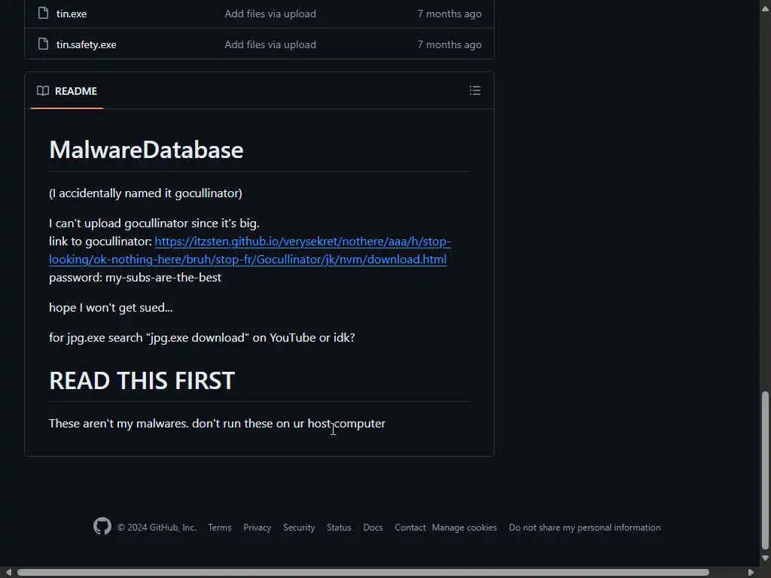Click 'Do not share my personal information'
Viewport: 771px width, 578px height.
584,528
